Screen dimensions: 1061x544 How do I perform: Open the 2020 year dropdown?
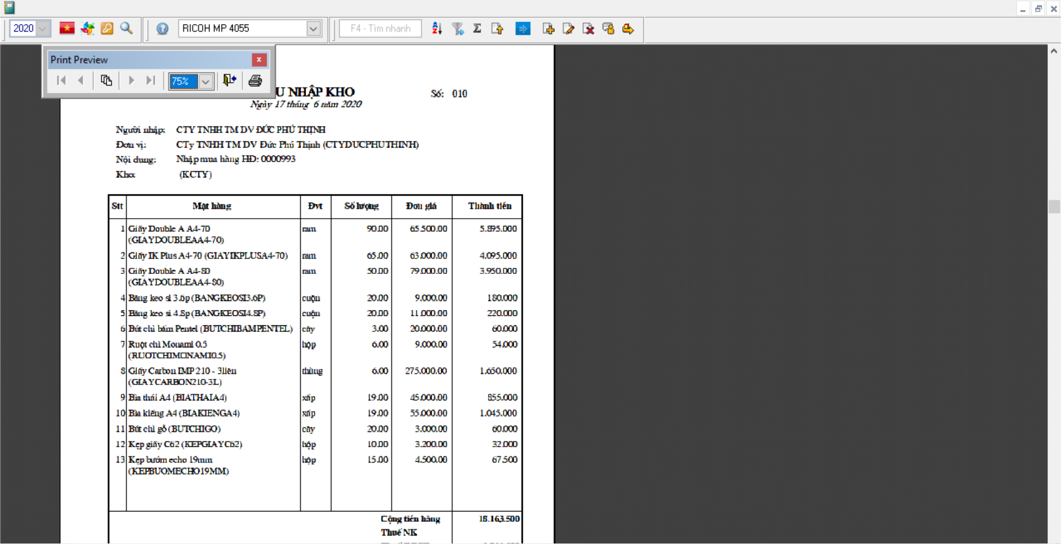43,29
